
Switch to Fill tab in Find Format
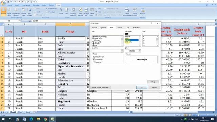tap(128, 28)
